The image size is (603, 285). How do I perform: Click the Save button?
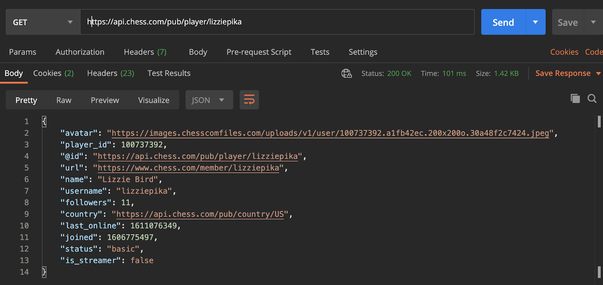(568, 22)
